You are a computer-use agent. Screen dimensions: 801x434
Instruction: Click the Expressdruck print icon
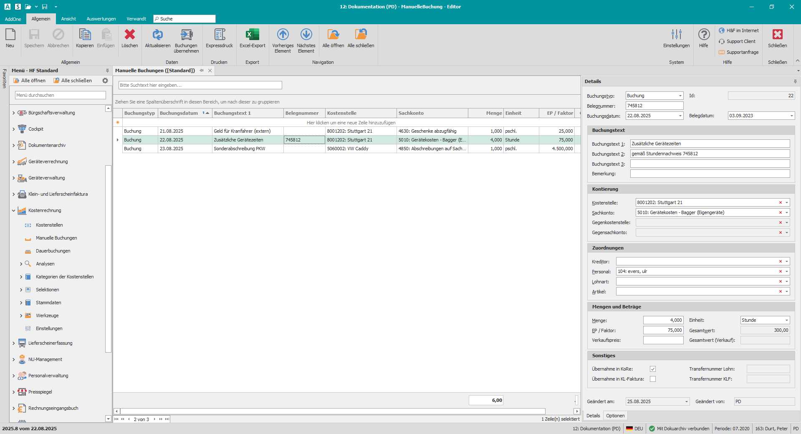(219, 35)
